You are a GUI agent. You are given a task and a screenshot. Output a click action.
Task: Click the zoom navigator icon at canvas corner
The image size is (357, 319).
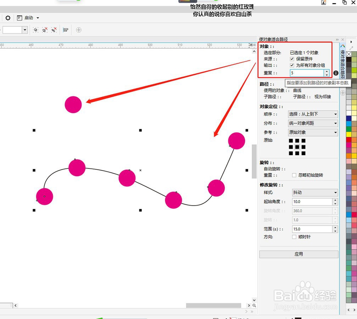tap(254, 305)
